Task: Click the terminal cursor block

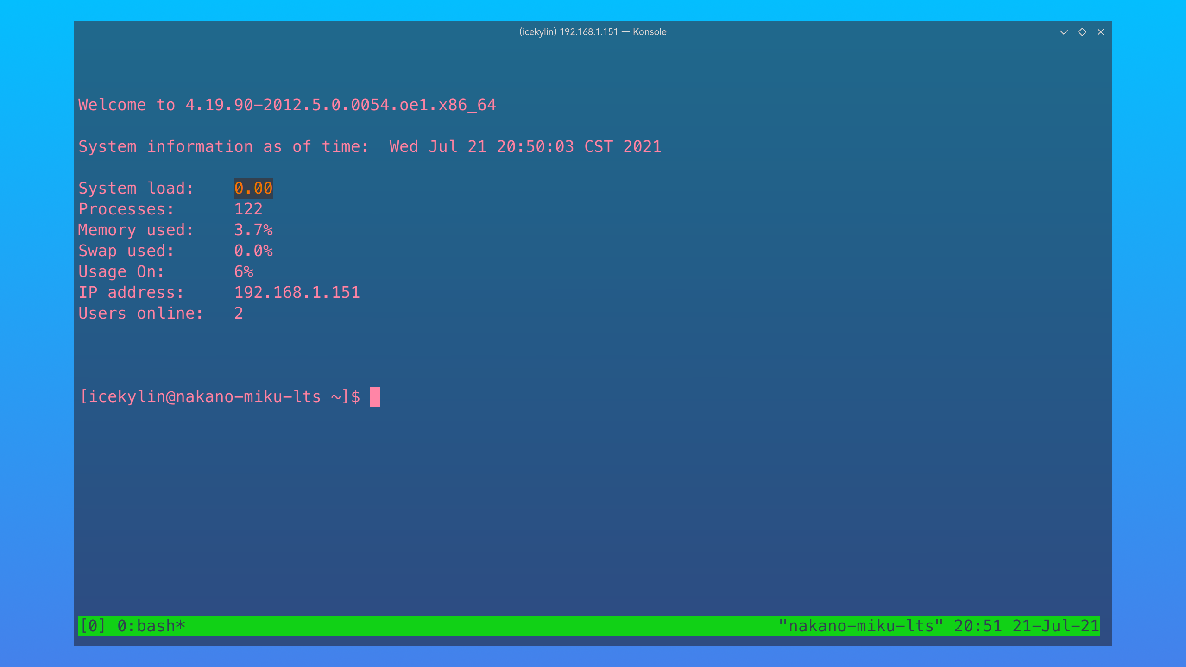Action: 375,397
